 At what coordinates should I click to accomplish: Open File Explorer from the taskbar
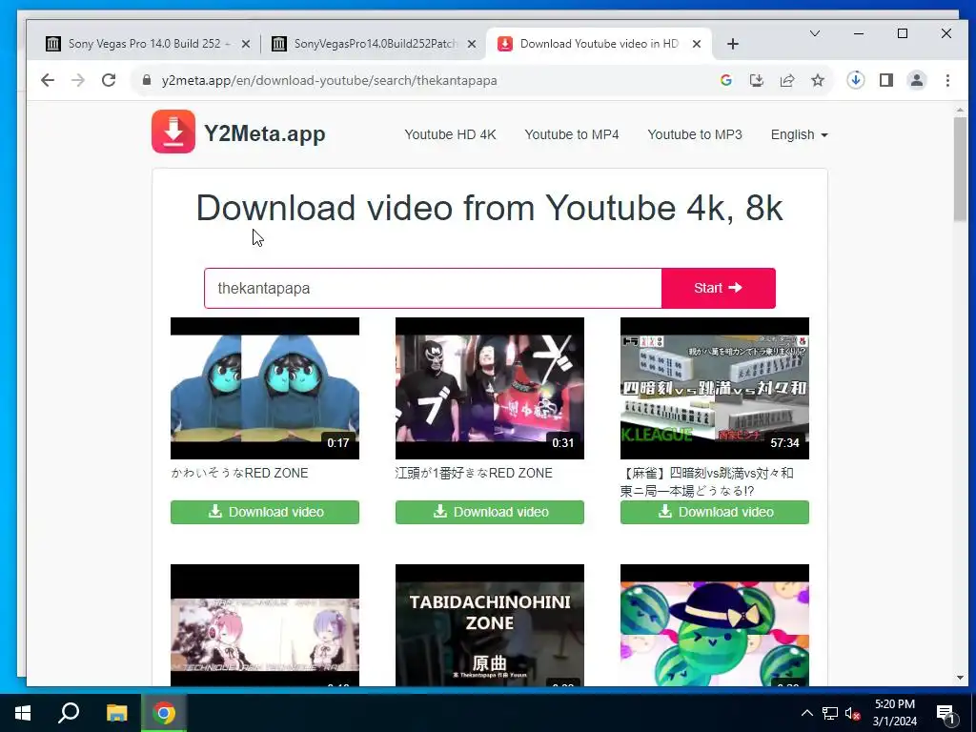pyautogui.click(x=116, y=713)
